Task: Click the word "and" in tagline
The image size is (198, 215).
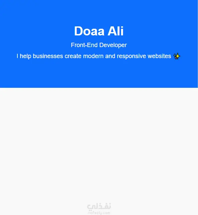Action: 110,56
